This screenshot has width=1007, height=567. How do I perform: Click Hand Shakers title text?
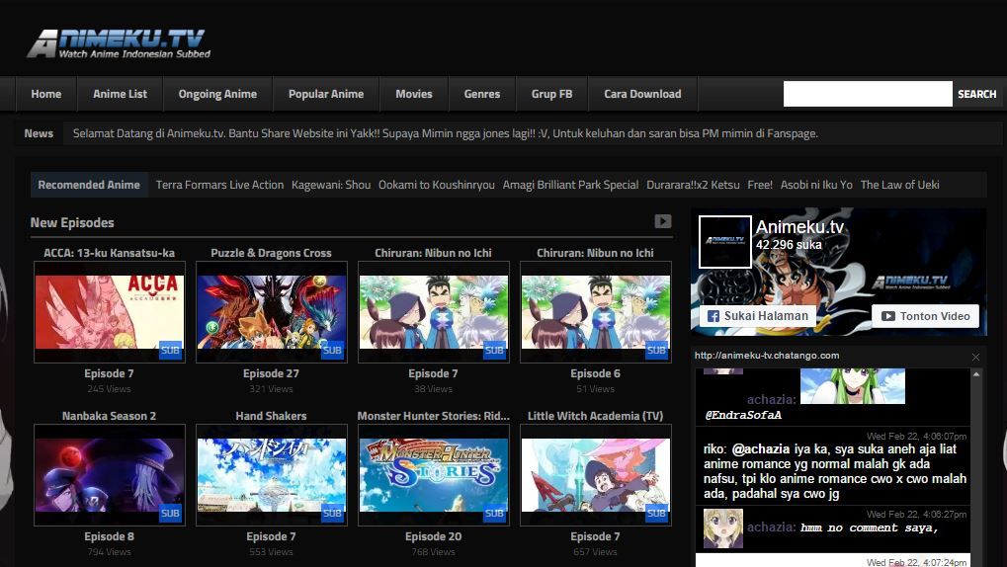pyautogui.click(x=271, y=416)
